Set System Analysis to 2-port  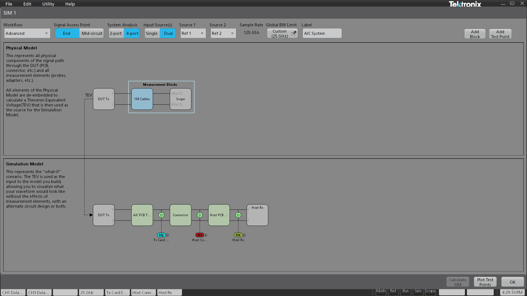(116, 33)
